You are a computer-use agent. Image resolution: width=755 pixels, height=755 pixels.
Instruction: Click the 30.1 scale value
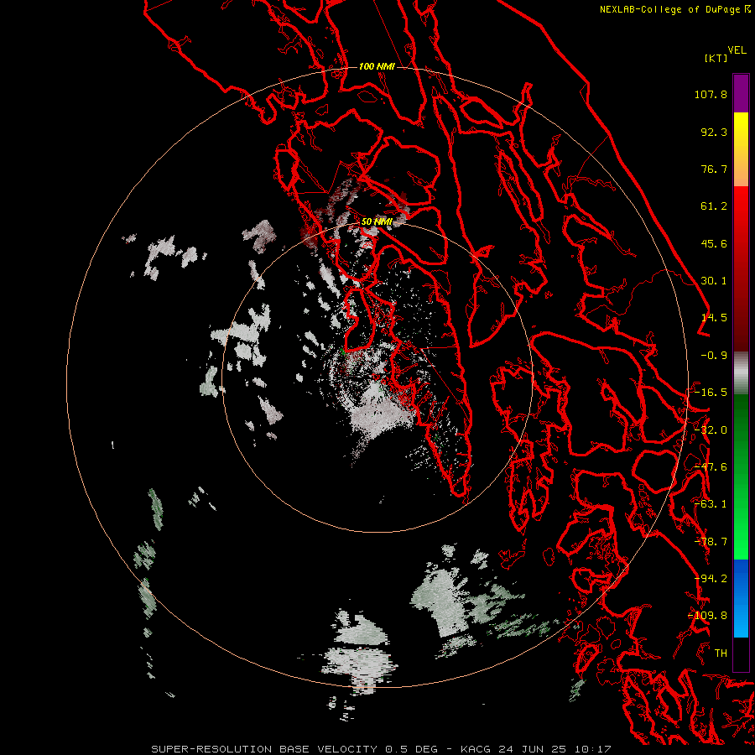[x=714, y=281]
